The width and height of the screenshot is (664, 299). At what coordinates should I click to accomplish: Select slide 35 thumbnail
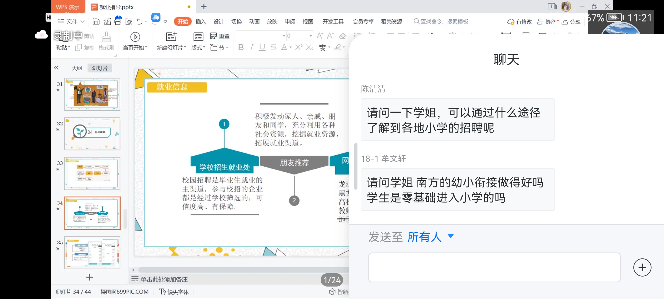click(x=92, y=252)
